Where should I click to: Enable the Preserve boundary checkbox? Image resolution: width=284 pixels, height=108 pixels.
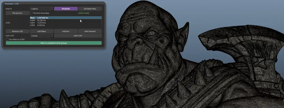pyautogui.click(x=31, y=13)
